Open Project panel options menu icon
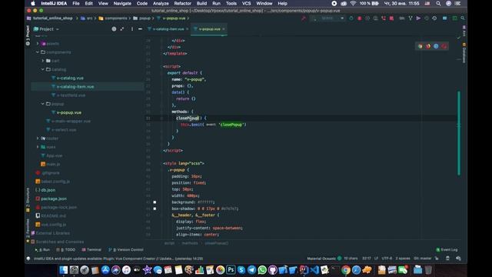The width and height of the screenshot is (492, 277). pos(131,29)
